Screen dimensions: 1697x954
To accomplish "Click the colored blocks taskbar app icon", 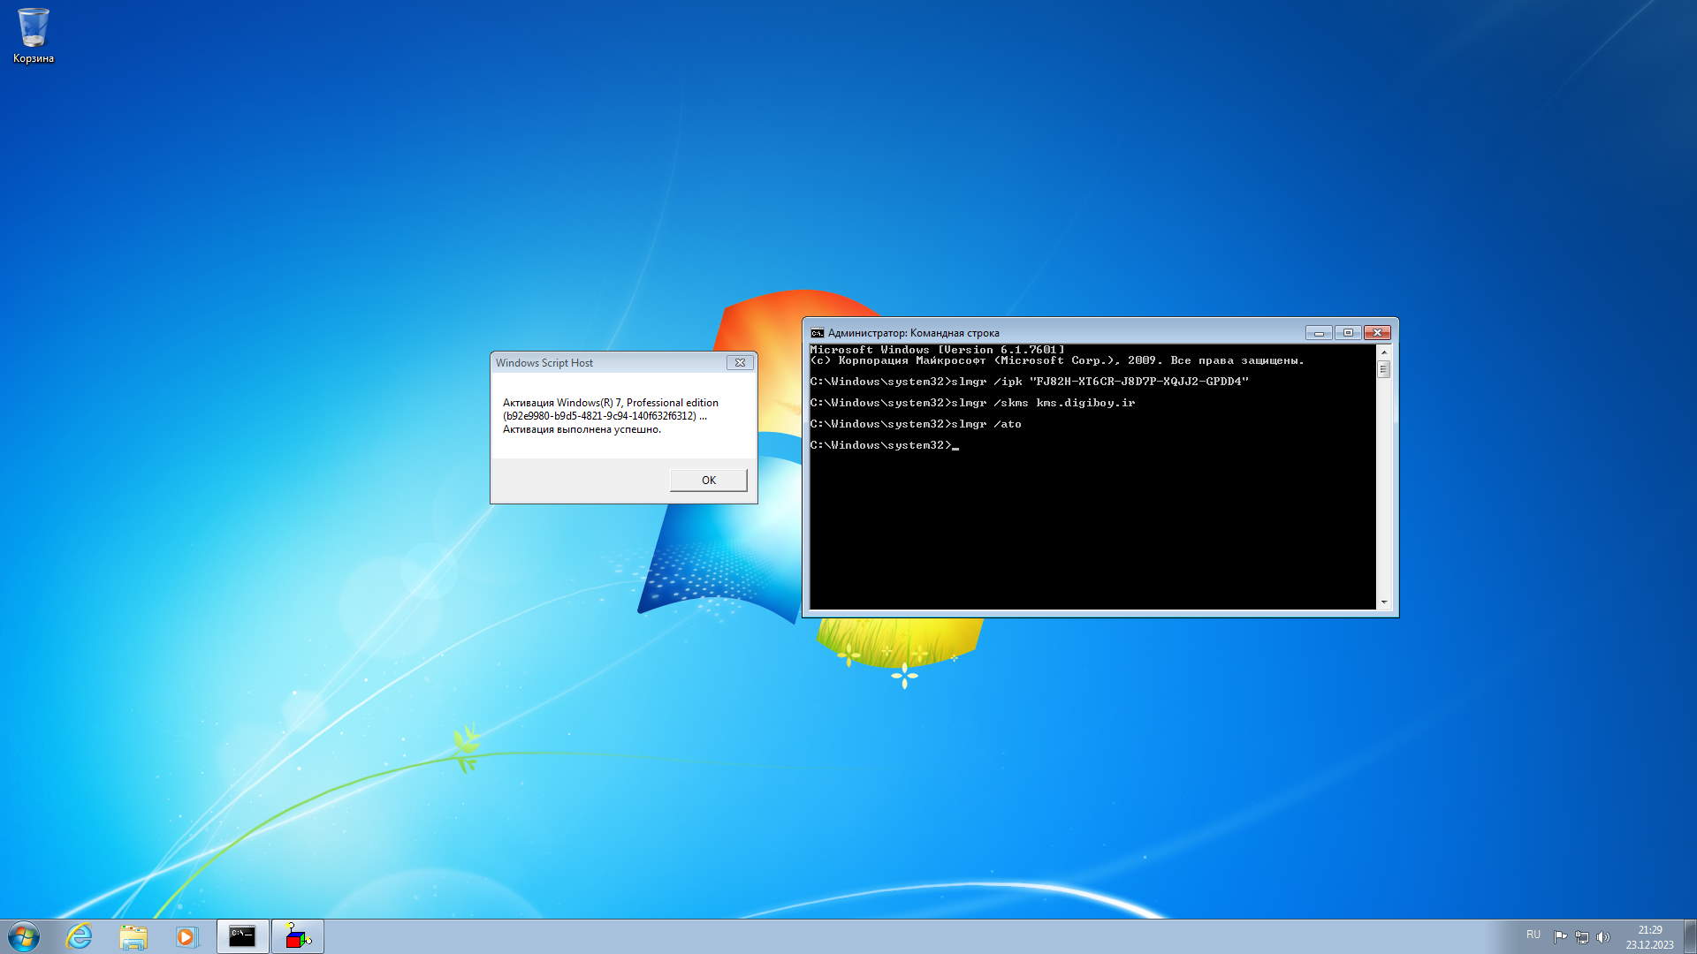I will pos(297,936).
